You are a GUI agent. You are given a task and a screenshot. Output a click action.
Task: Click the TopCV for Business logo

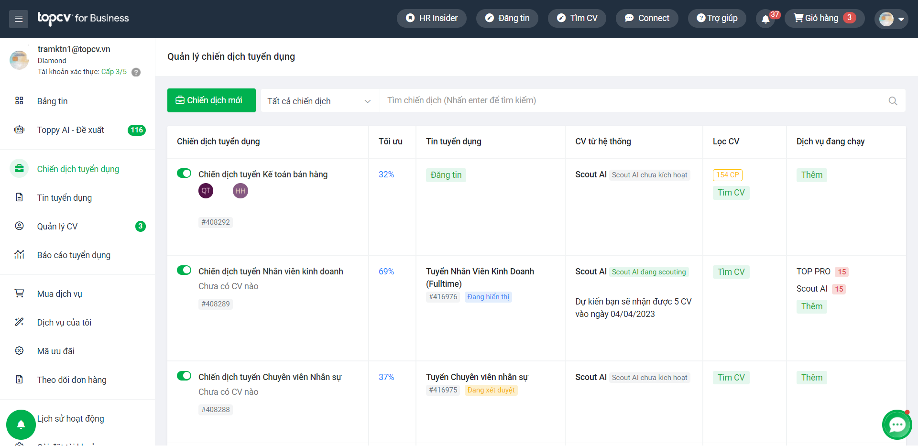pos(83,18)
